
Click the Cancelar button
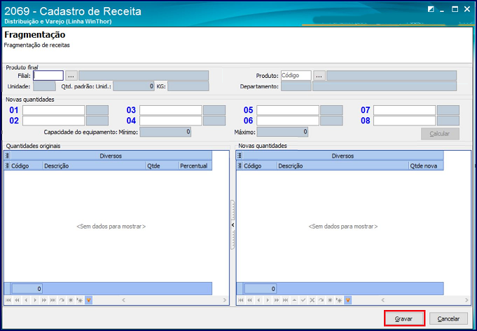click(x=448, y=319)
